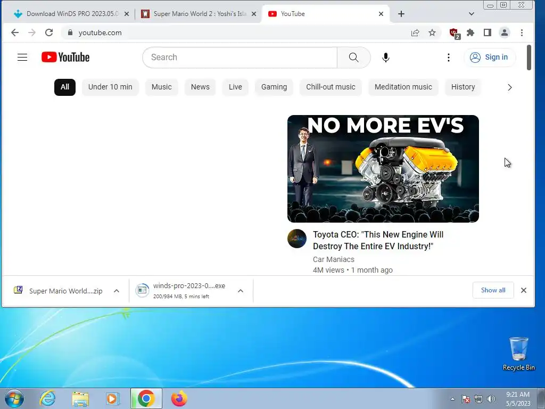Show more category chips with arrow
The image size is (545, 409).
[509, 87]
